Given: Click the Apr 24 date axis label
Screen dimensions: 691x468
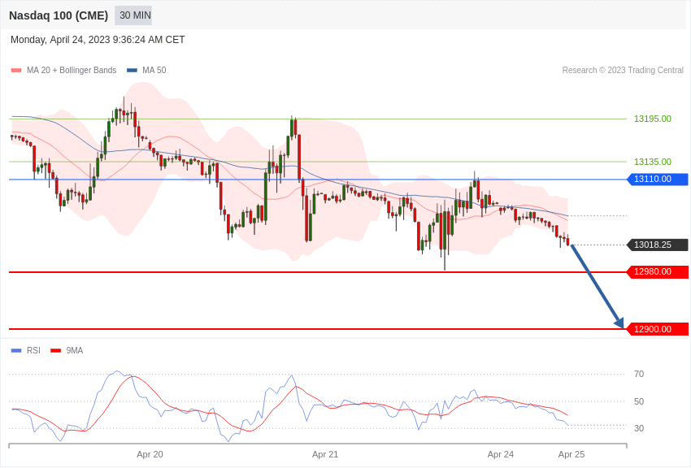Looking at the screenshot, I should [501, 454].
